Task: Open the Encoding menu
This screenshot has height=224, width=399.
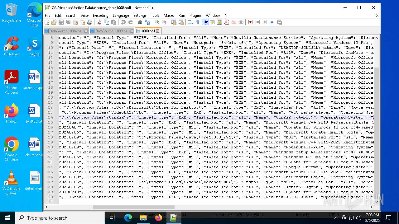Action: [x=100, y=15]
